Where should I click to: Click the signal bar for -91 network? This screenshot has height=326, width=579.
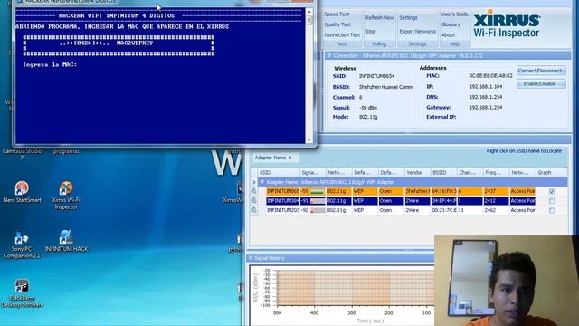(318, 201)
